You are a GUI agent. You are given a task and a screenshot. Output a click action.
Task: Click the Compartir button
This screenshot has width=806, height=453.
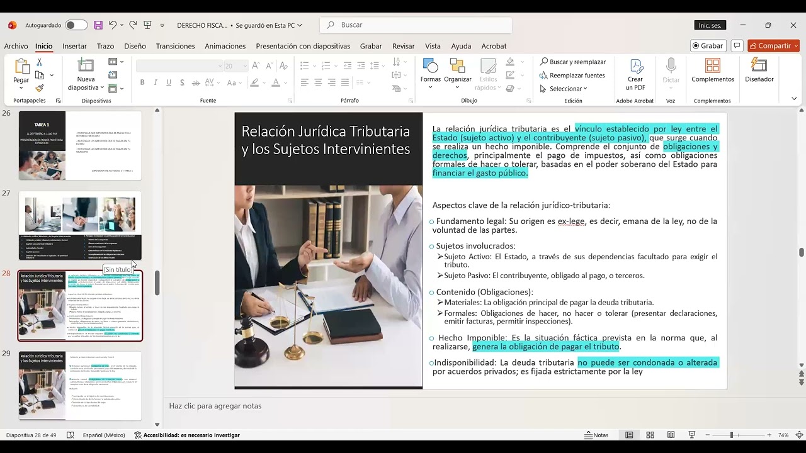coord(773,46)
